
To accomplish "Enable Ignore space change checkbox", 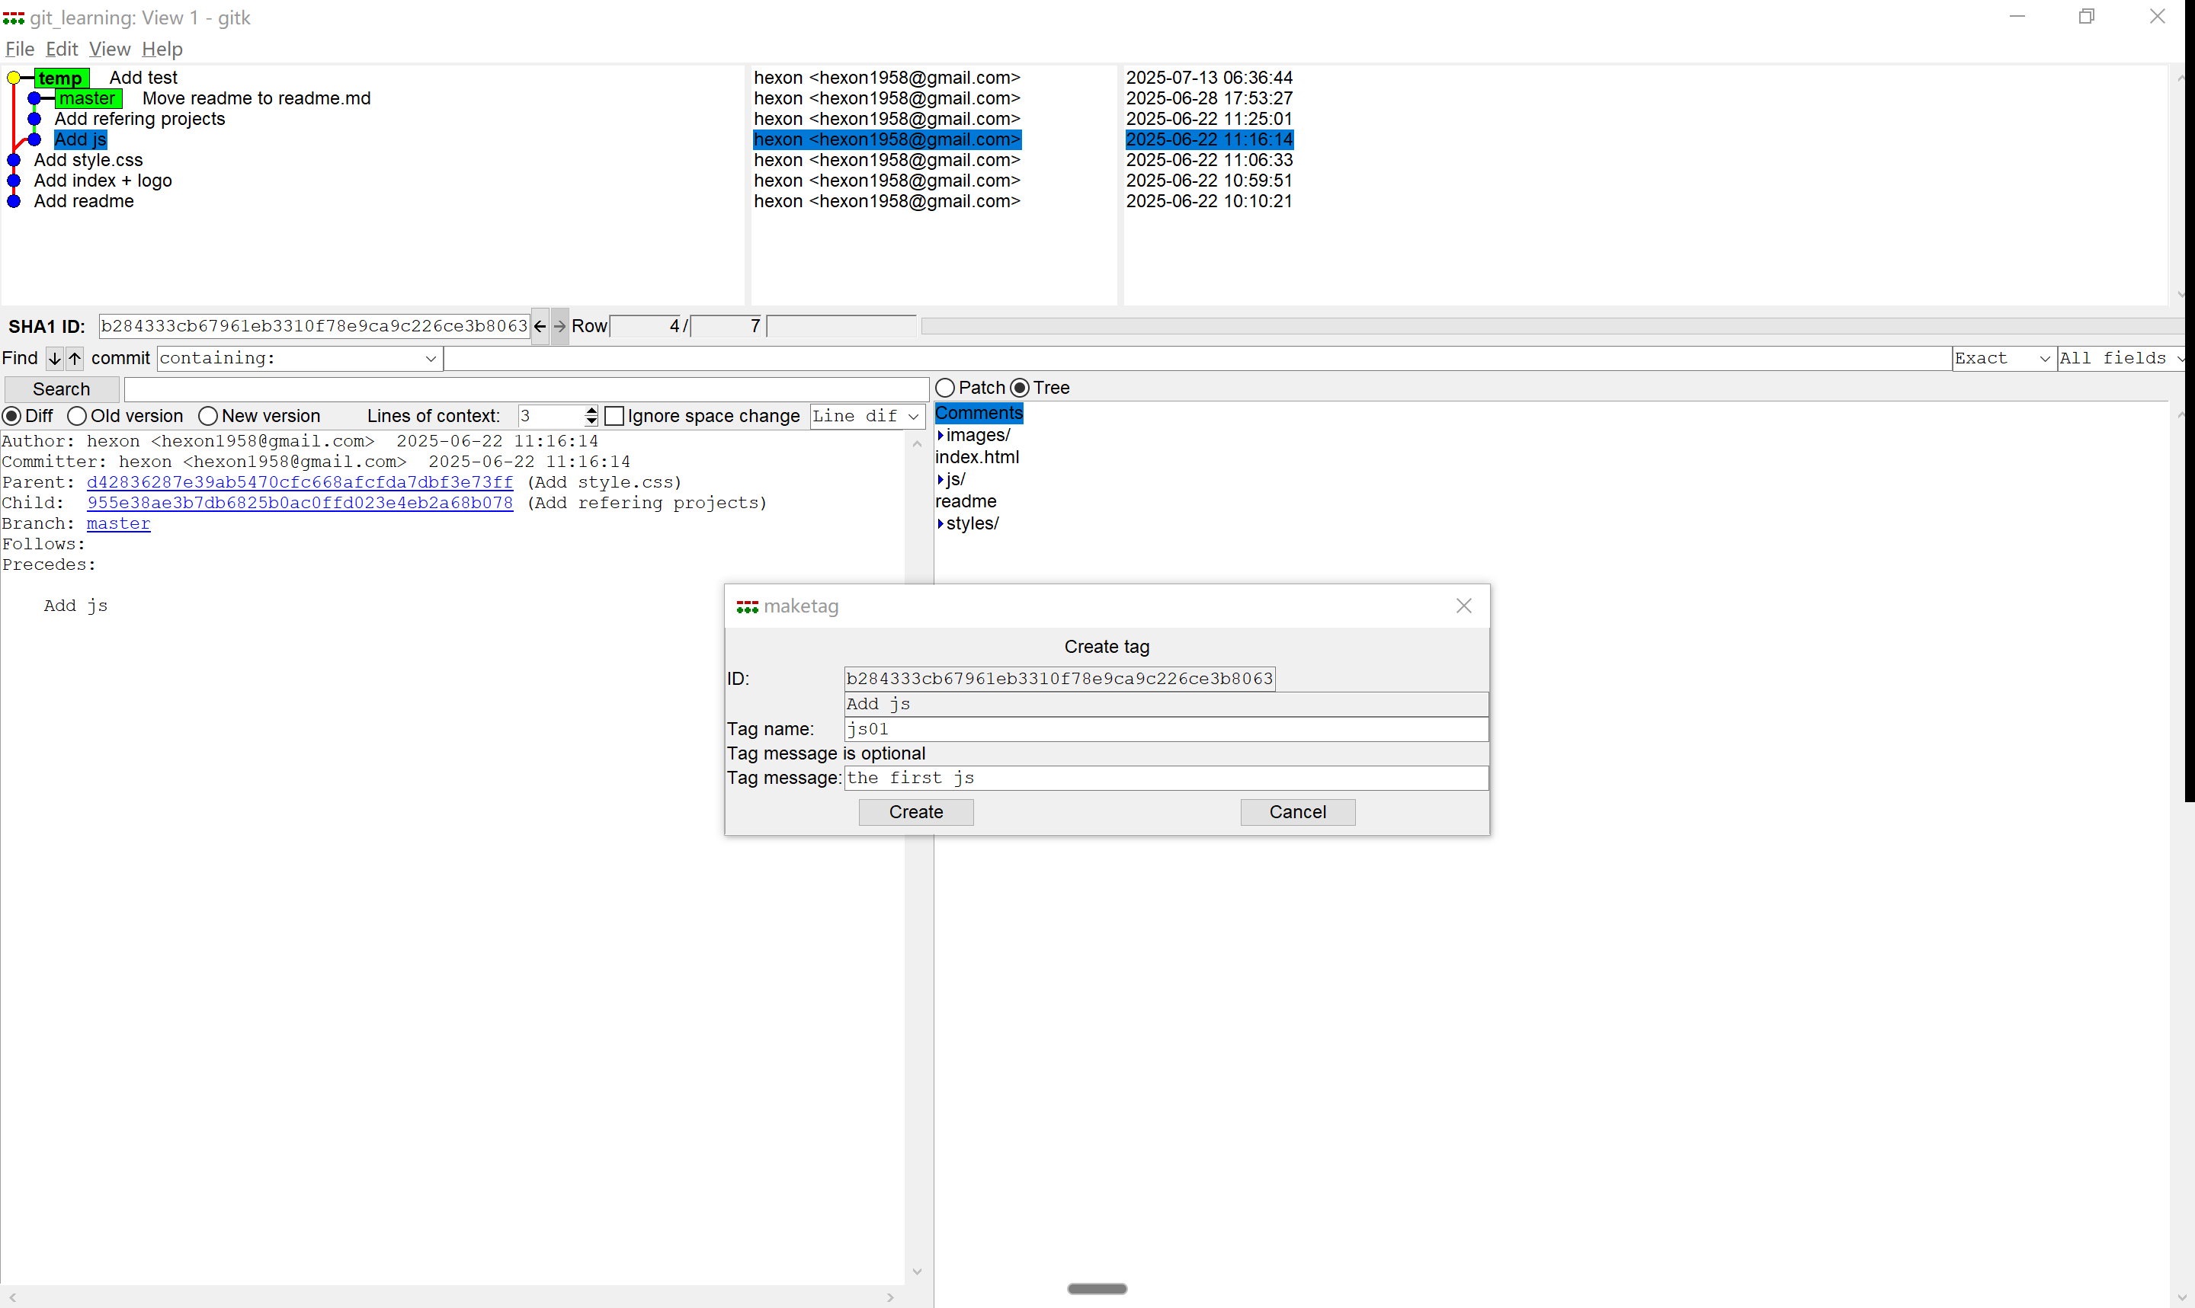I will click(614, 416).
